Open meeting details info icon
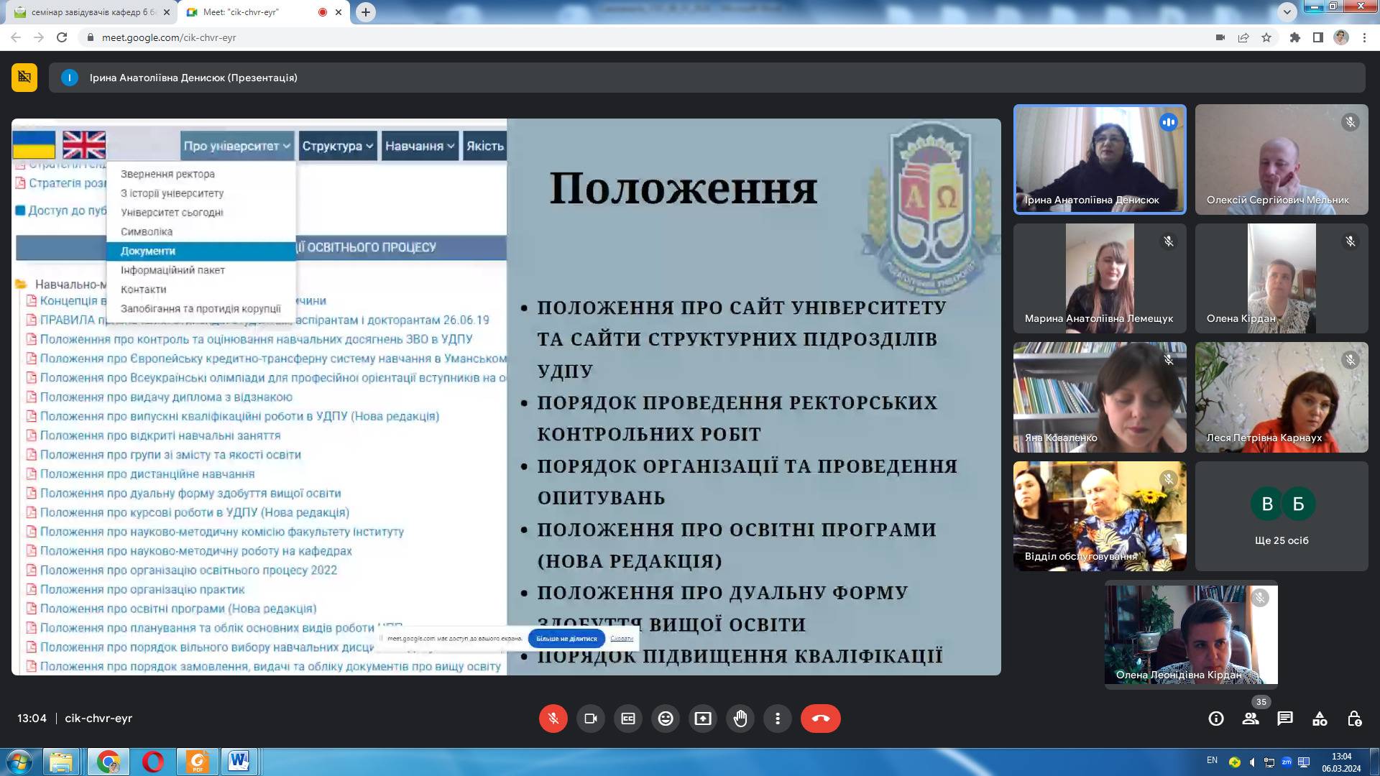Image resolution: width=1380 pixels, height=776 pixels. tap(1216, 719)
